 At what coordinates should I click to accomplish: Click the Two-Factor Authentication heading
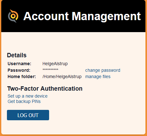pos(45,88)
